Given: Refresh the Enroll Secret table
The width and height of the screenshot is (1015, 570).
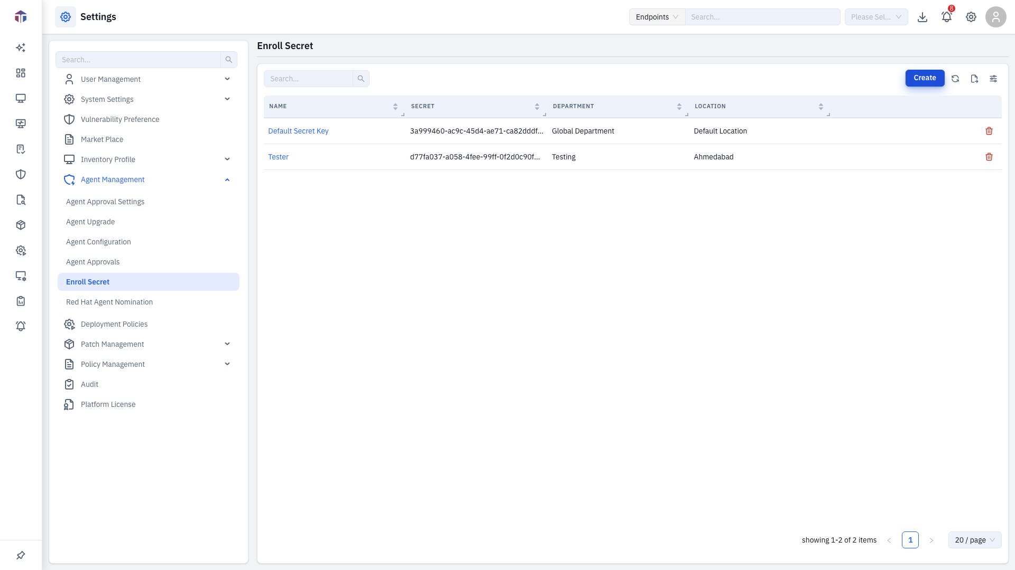Looking at the screenshot, I should point(955,79).
